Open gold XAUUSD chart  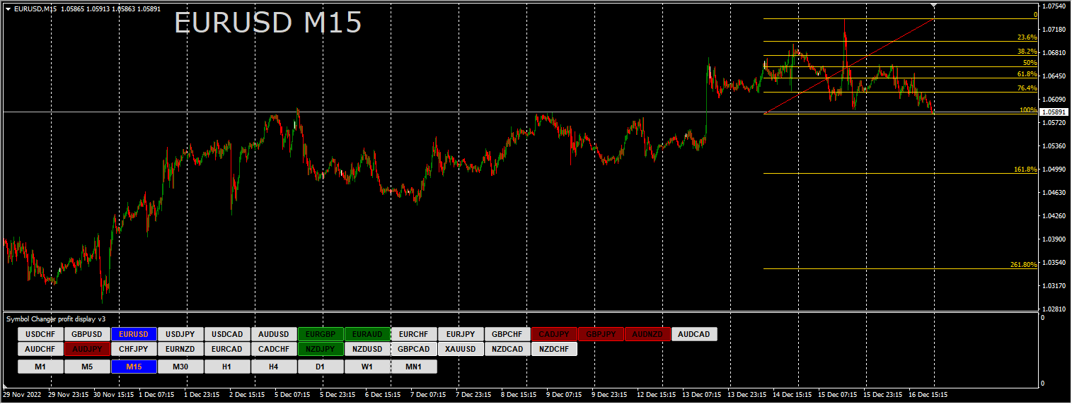pyautogui.click(x=461, y=349)
